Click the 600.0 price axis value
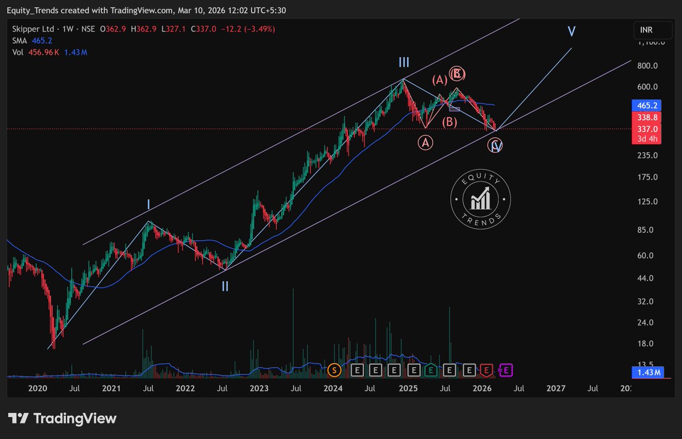The image size is (682, 439). (x=647, y=87)
